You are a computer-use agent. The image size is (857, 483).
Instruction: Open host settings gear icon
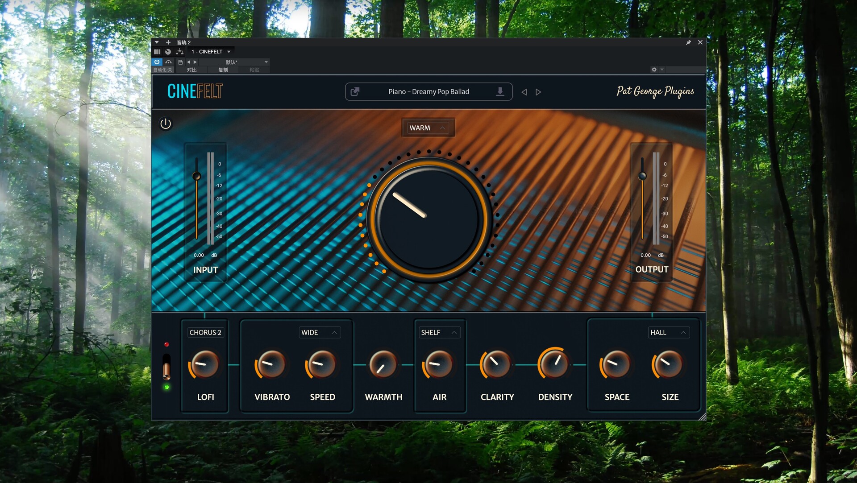pos(654,70)
